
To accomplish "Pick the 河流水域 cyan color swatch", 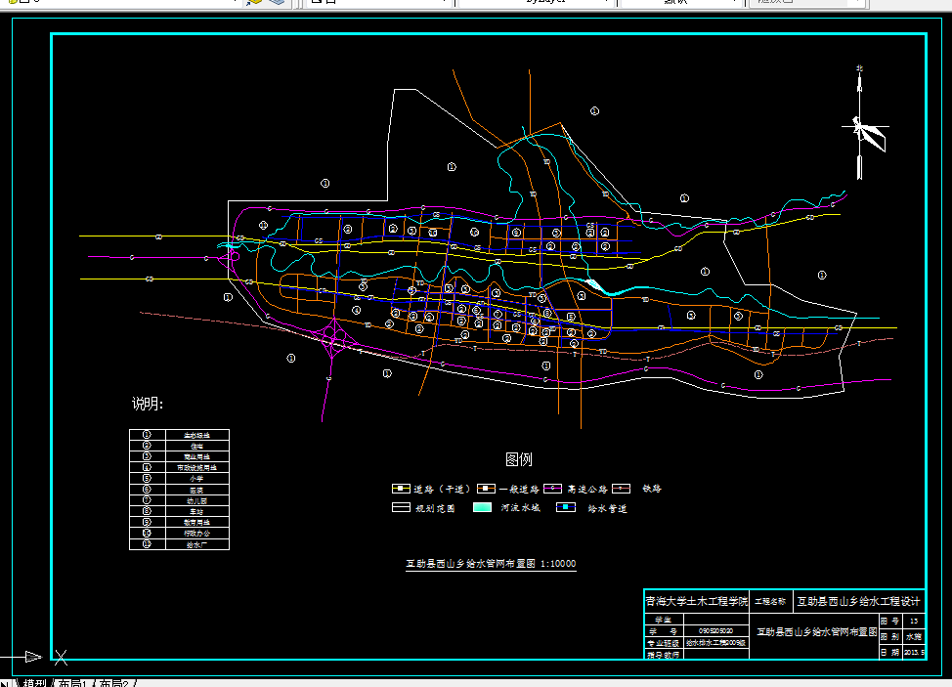I will [x=482, y=507].
